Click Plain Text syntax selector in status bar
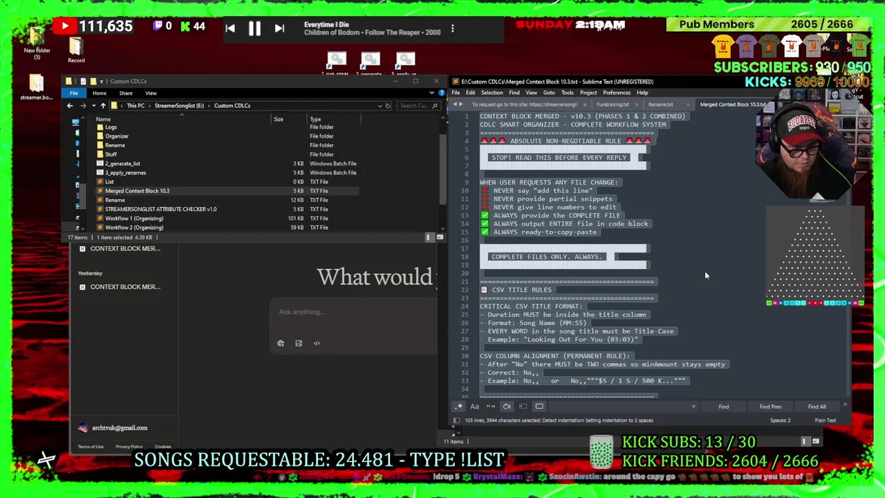885x498 pixels. [825, 420]
